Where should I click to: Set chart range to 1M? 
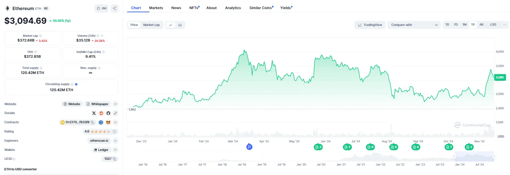[x=464, y=25]
